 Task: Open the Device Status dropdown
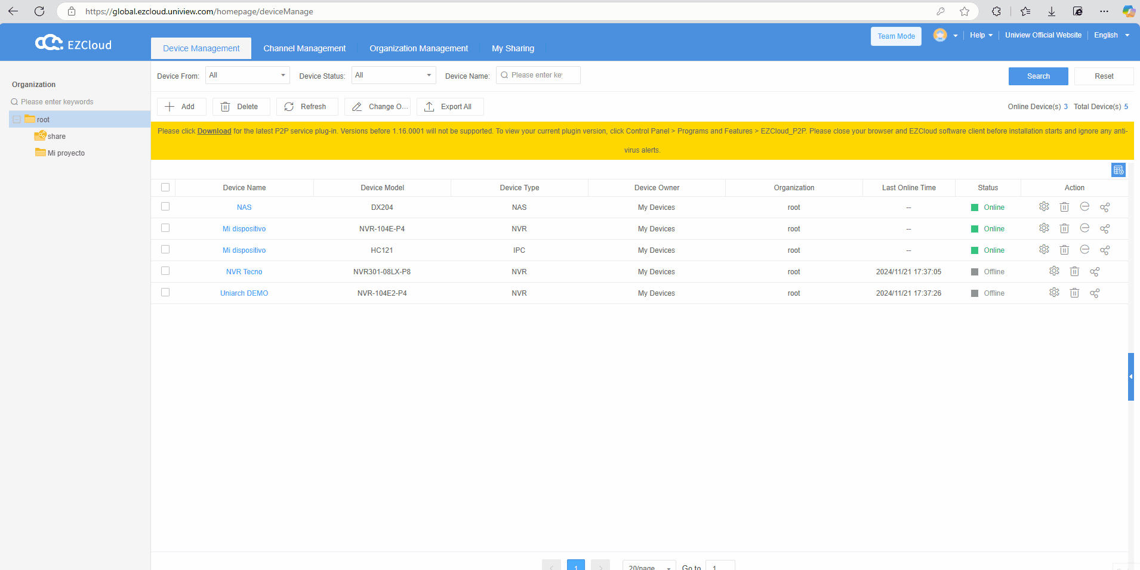tap(393, 75)
